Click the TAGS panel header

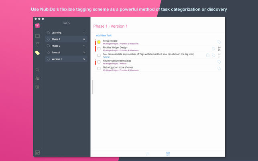click(x=66, y=23)
